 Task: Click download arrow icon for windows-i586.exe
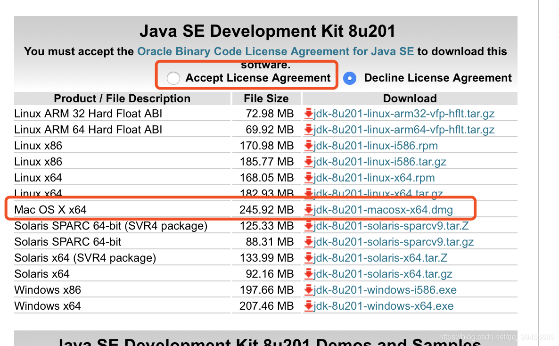(x=309, y=290)
